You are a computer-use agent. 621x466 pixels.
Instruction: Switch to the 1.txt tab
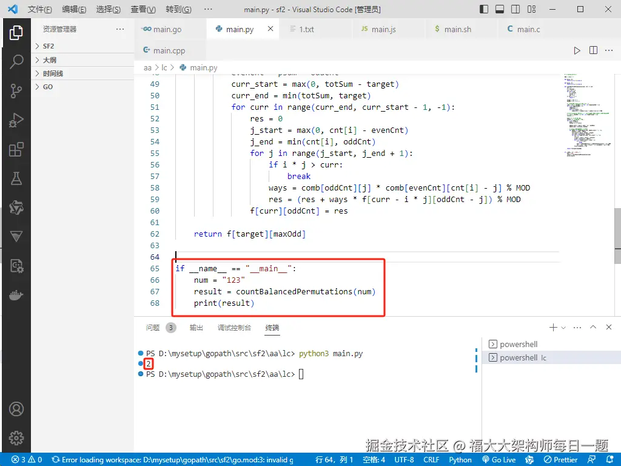[x=315, y=29]
